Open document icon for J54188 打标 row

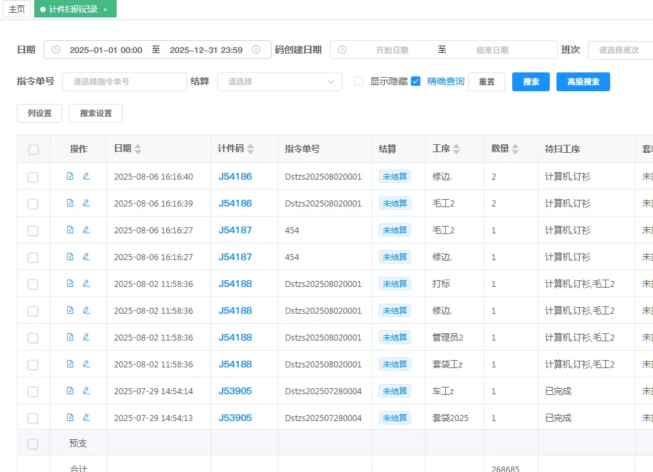point(70,284)
